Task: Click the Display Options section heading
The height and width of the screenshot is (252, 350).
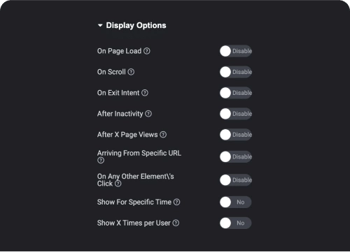Action: [136, 25]
